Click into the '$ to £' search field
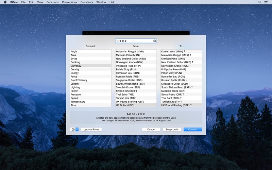This screenshot has height=170, width=272. pos(136,41)
